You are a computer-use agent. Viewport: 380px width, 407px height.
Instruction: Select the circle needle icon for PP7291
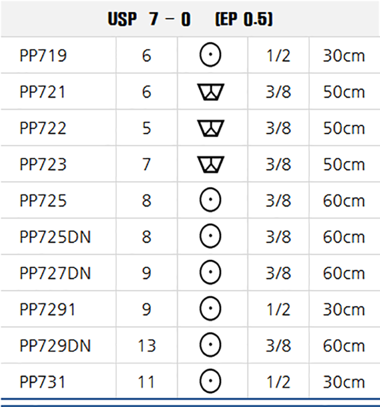(x=210, y=309)
